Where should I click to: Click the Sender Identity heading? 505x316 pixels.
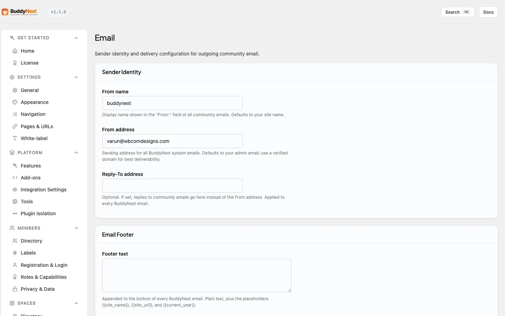coord(122,72)
